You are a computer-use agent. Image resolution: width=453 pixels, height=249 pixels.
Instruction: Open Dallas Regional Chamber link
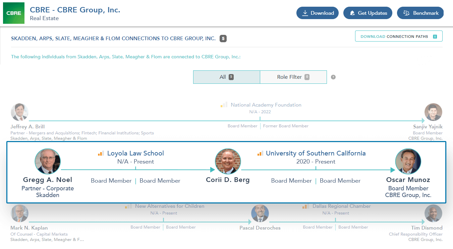point(341,206)
